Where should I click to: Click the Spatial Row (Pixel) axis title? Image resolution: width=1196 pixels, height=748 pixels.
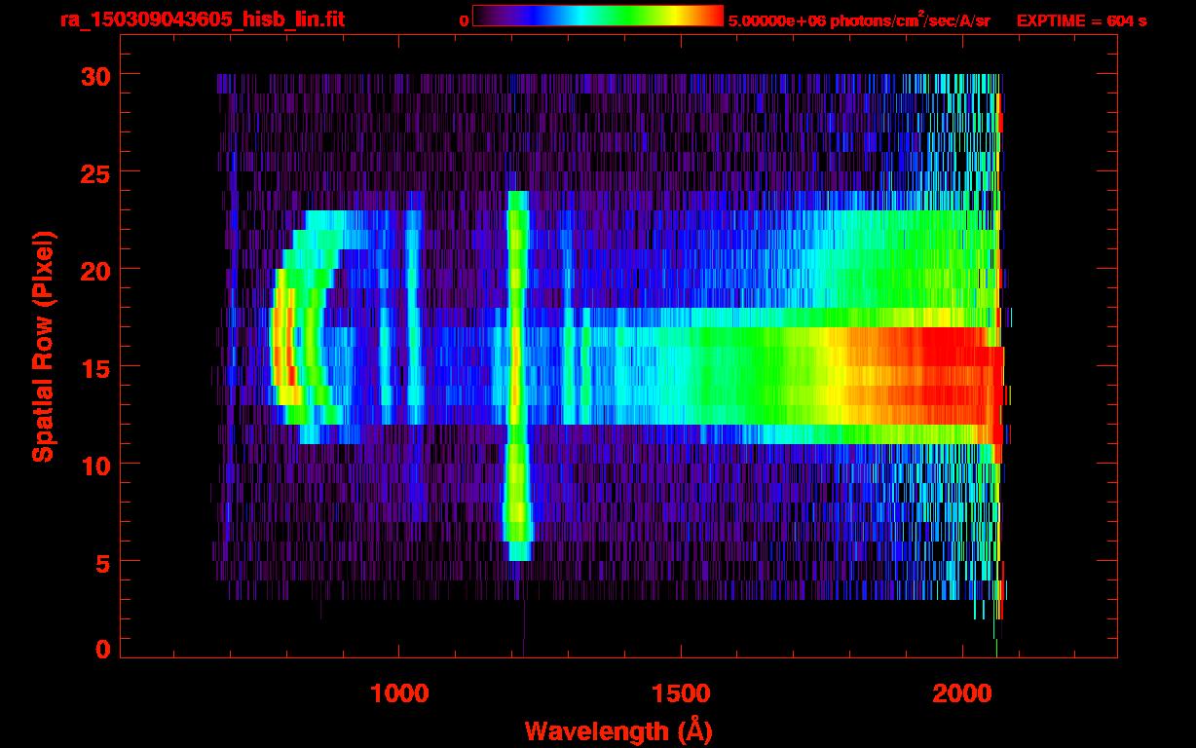pyautogui.click(x=43, y=347)
